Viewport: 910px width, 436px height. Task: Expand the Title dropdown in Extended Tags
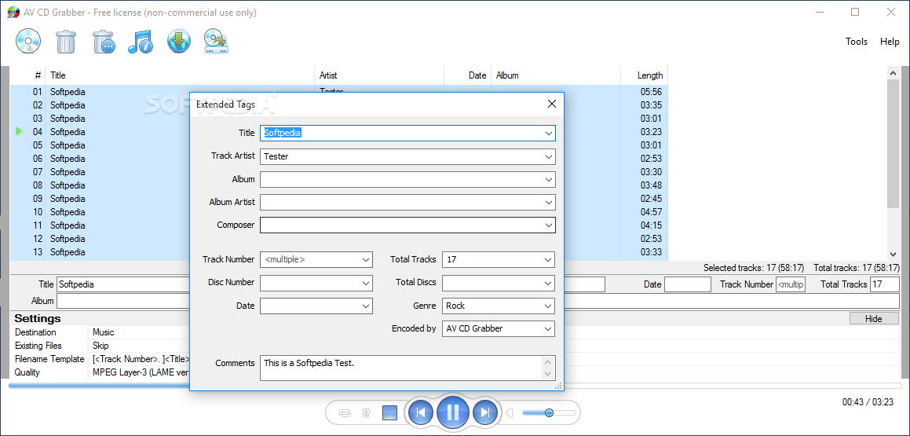point(549,133)
